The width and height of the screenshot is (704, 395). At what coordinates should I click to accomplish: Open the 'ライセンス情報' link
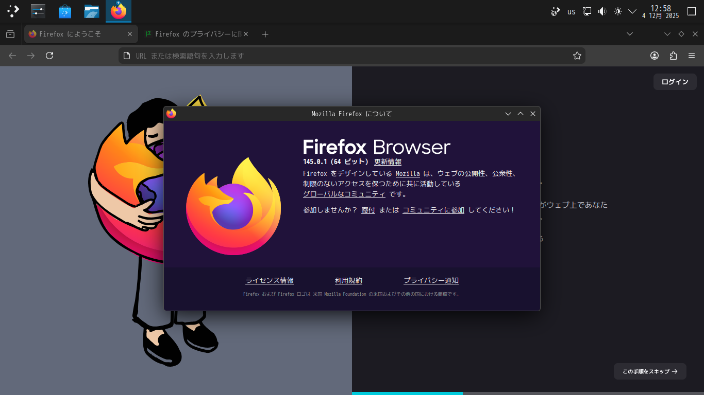click(270, 280)
